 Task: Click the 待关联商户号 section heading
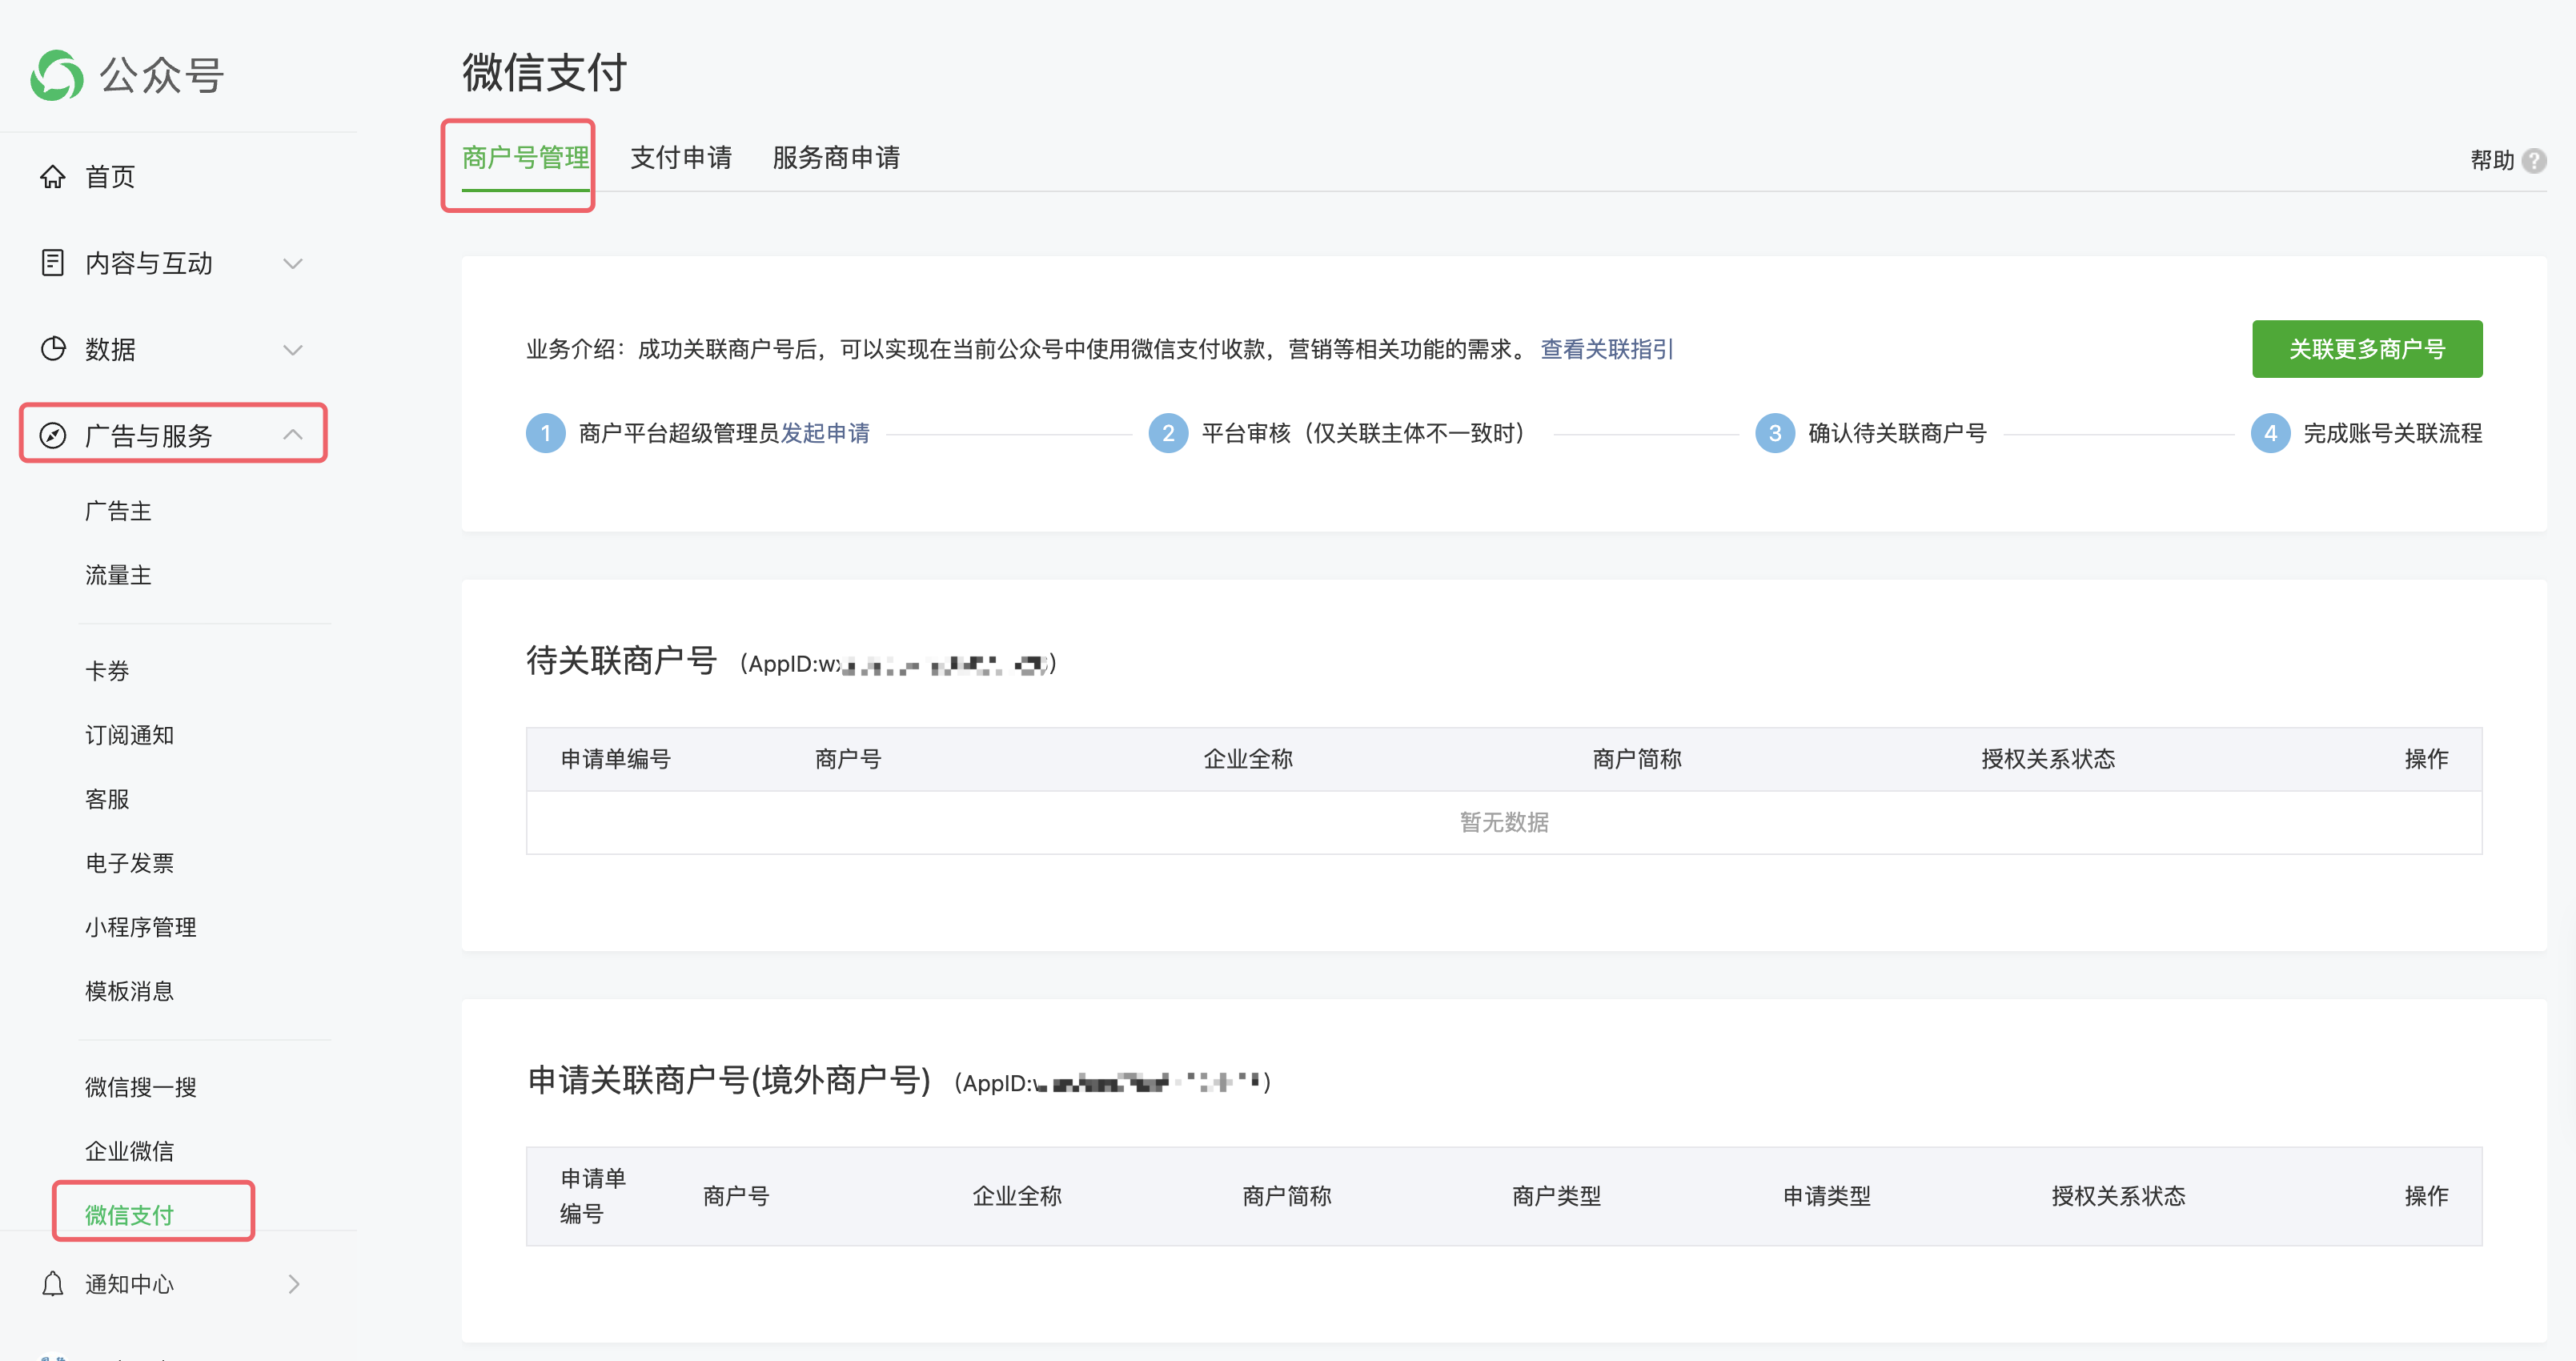click(x=621, y=661)
